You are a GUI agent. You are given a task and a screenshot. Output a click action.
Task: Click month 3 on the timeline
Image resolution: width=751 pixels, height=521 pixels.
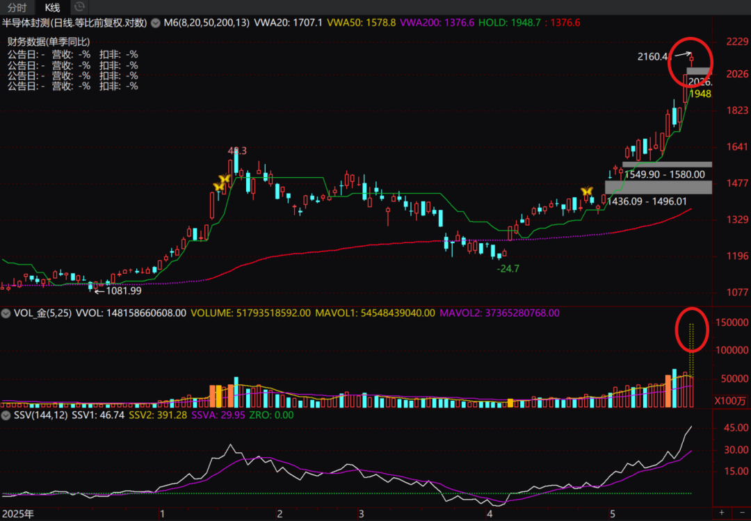(x=360, y=514)
